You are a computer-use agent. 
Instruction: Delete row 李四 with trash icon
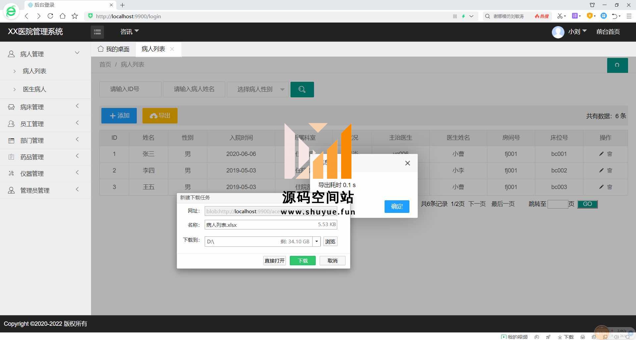click(x=609, y=170)
